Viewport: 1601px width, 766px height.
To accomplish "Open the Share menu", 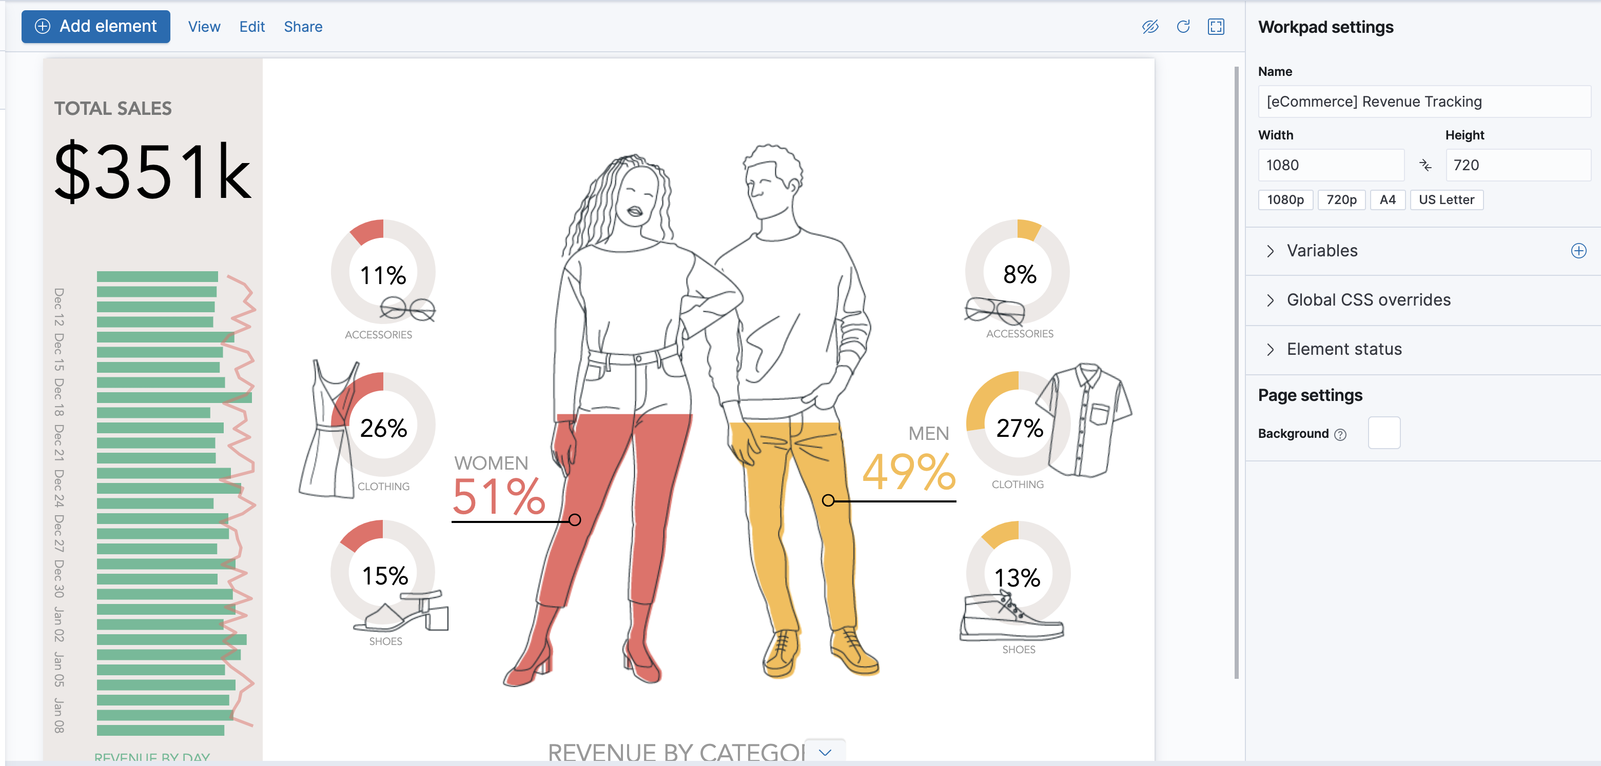I will (x=303, y=27).
